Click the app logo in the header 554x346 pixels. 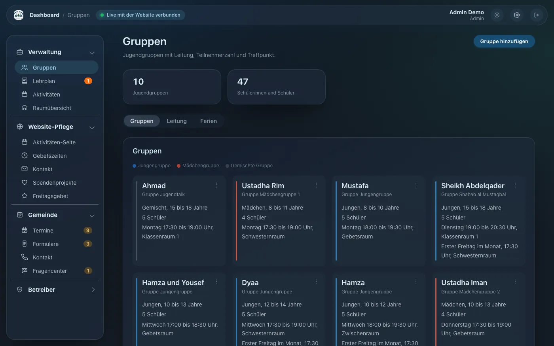click(19, 15)
